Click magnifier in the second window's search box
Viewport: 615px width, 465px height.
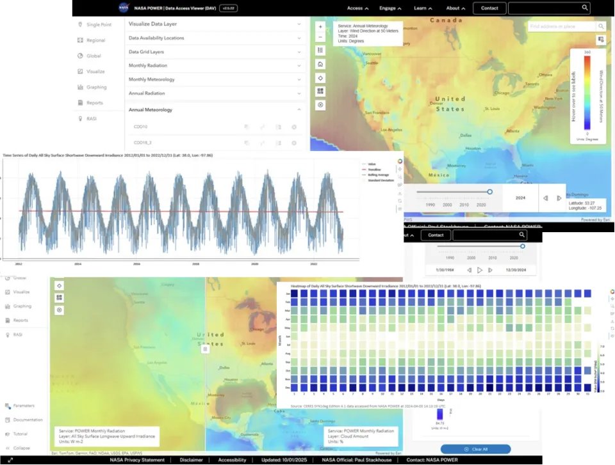click(521, 235)
